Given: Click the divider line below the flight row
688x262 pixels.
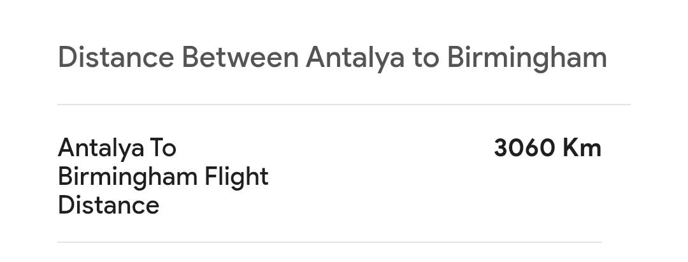Looking at the screenshot, I should click(x=329, y=242).
